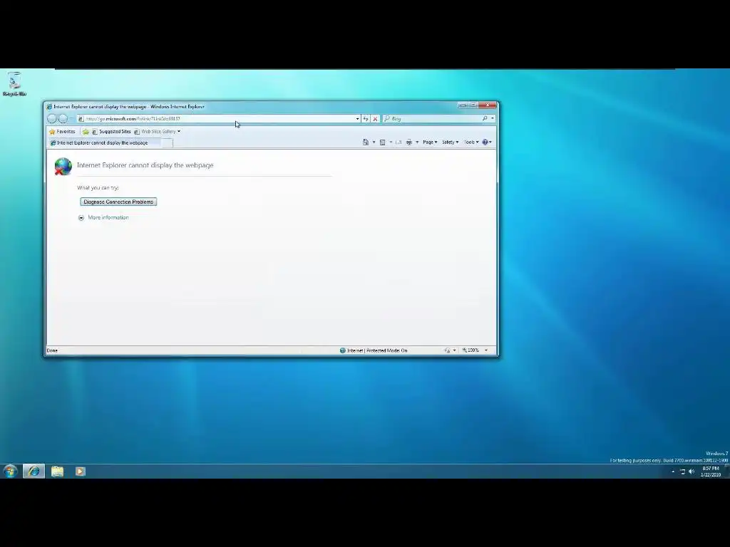This screenshot has width=730, height=547.
Task: Click the Internet Explorer taskbar icon
Action: pos(34,472)
